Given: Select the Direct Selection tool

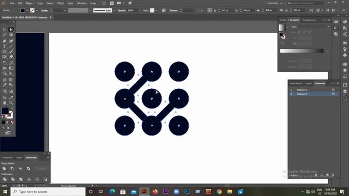Looking at the screenshot, I should tap(11, 29).
